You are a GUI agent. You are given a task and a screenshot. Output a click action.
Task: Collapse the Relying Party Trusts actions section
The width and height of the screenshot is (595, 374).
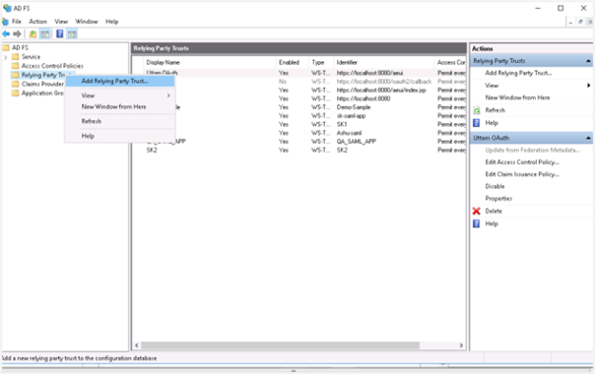(588, 61)
